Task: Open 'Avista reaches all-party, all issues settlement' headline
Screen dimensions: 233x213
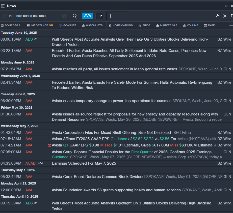Action: point(114,69)
